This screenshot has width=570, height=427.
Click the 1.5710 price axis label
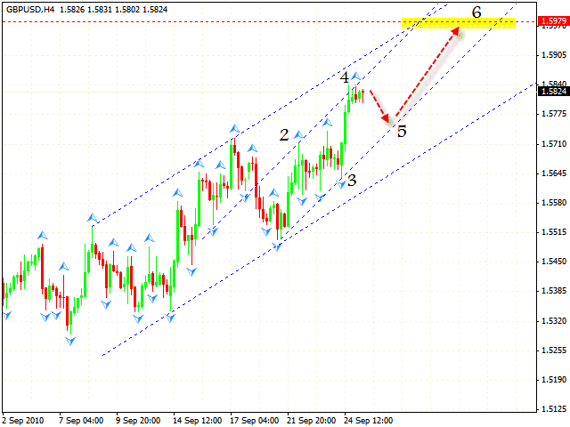[x=554, y=144]
